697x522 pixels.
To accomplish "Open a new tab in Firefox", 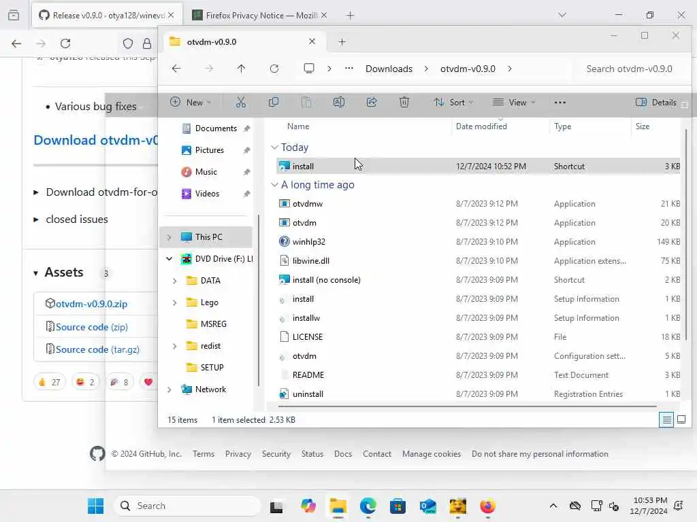I will pyautogui.click(x=351, y=16).
